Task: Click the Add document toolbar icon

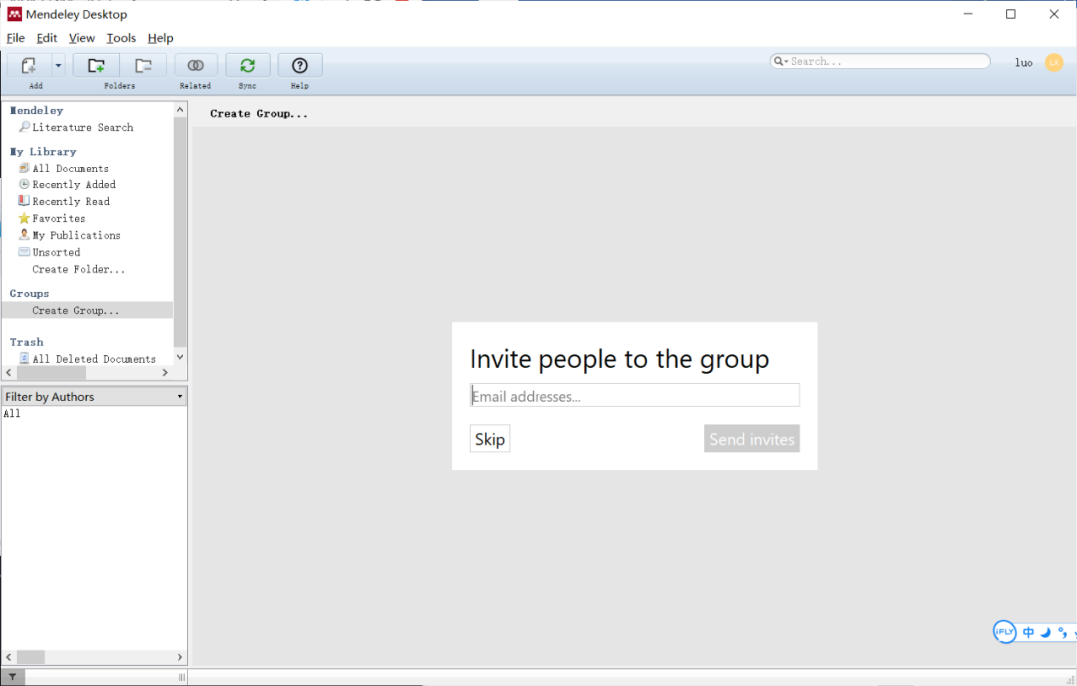Action: pos(28,65)
